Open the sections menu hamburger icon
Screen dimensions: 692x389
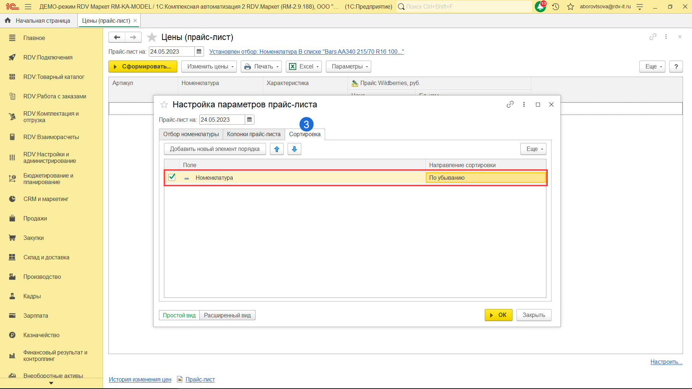[x=28, y=6]
